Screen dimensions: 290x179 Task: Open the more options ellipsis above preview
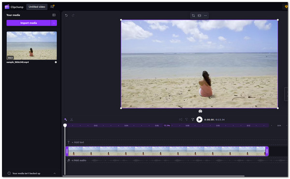[x=205, y=15]
